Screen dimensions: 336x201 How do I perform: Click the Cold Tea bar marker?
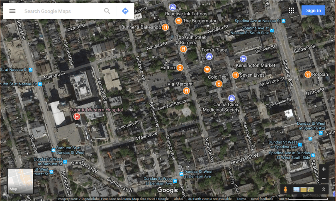(219, 84)
